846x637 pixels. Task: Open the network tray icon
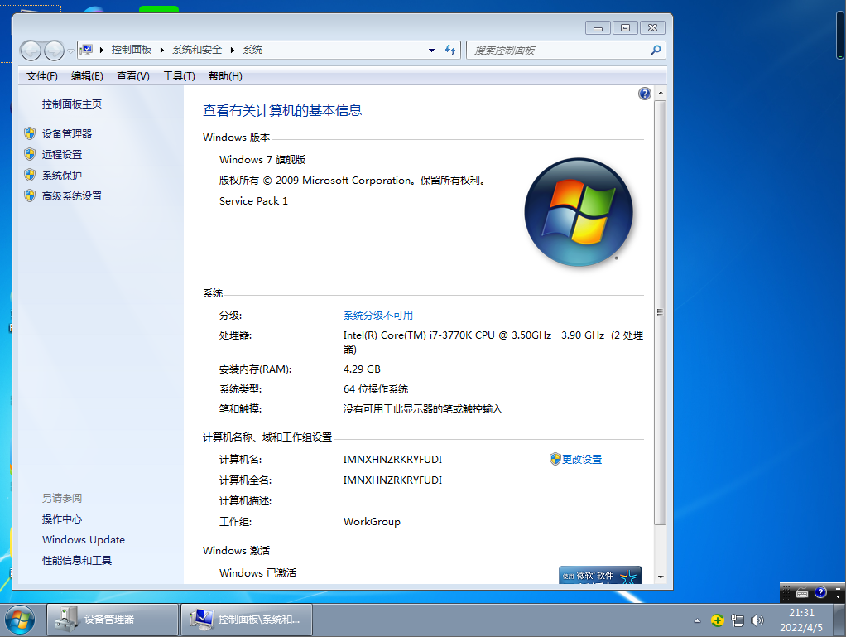[738, 620]
